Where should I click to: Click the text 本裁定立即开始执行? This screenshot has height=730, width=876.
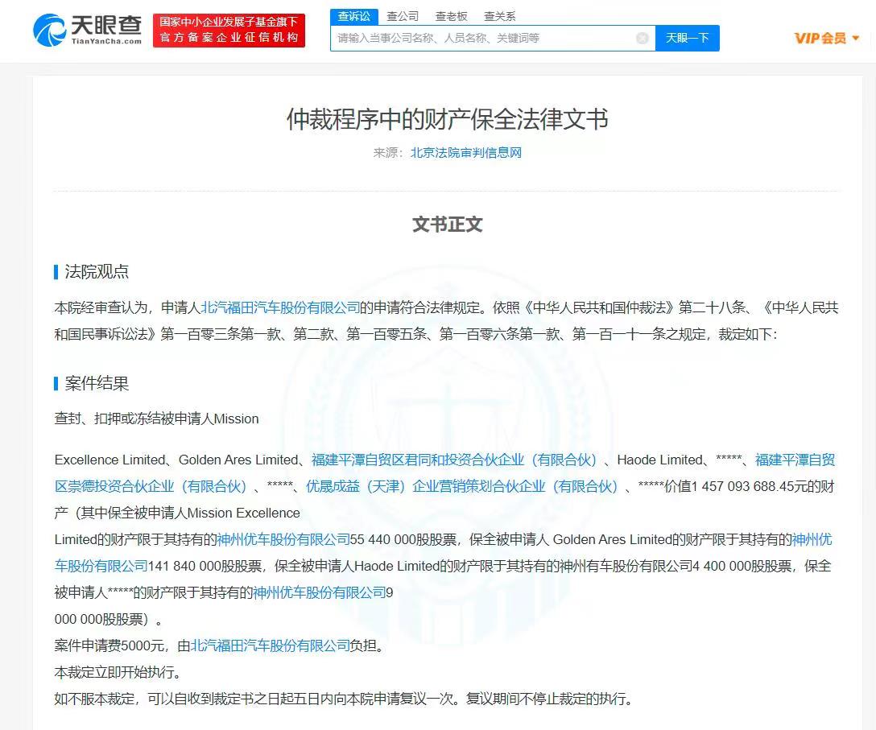pyautogui.click(x=118, y=672)
